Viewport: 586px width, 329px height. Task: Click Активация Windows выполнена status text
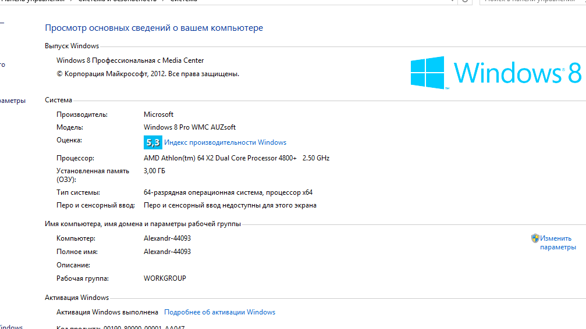point(107,312)
